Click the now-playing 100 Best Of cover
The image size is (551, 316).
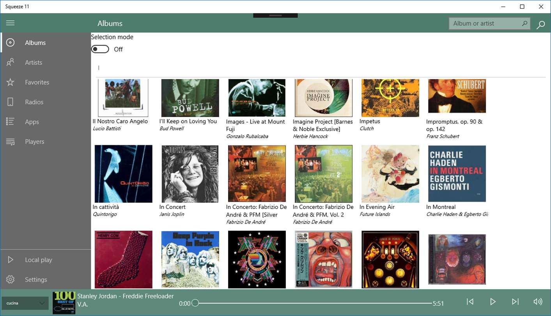pos(64,303)
